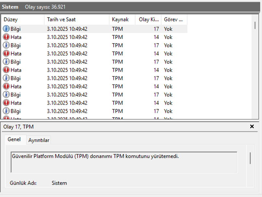Select the topmost Hata event with ID 14
Viewport: 262px width, 197px height.
94,37
